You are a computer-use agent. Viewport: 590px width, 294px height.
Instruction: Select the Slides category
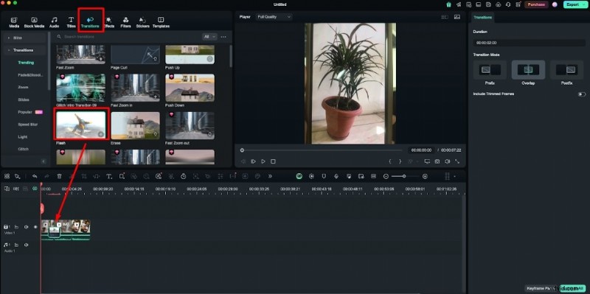(x=24, y=99)
